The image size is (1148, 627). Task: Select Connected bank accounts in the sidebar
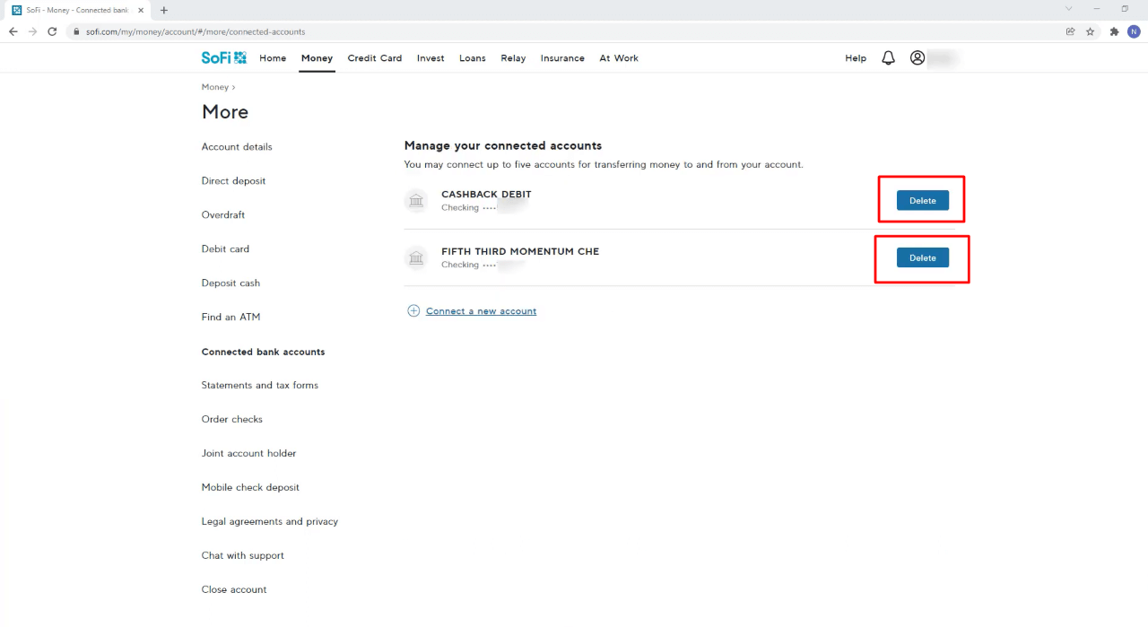point(263,352)
